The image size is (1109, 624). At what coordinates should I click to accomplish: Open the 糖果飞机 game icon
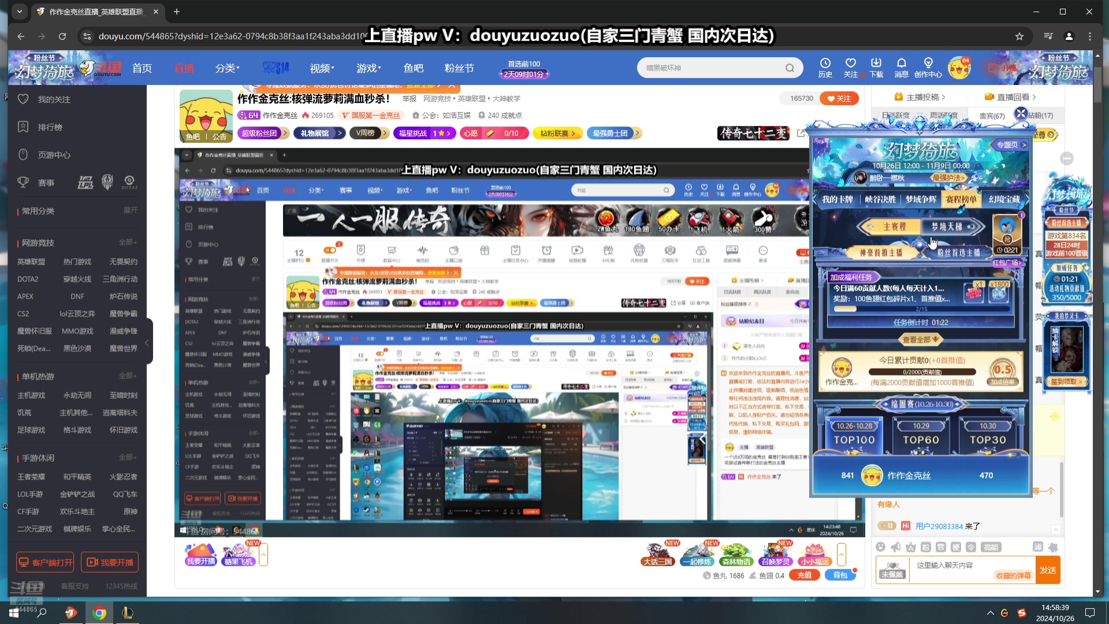[x=239, y=554]
